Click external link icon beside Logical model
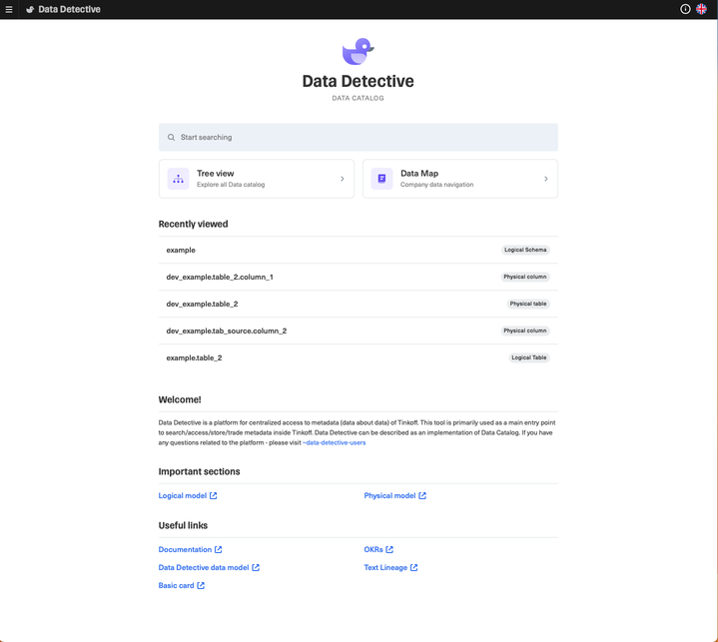The image size is (718, 642). point(214,495)
